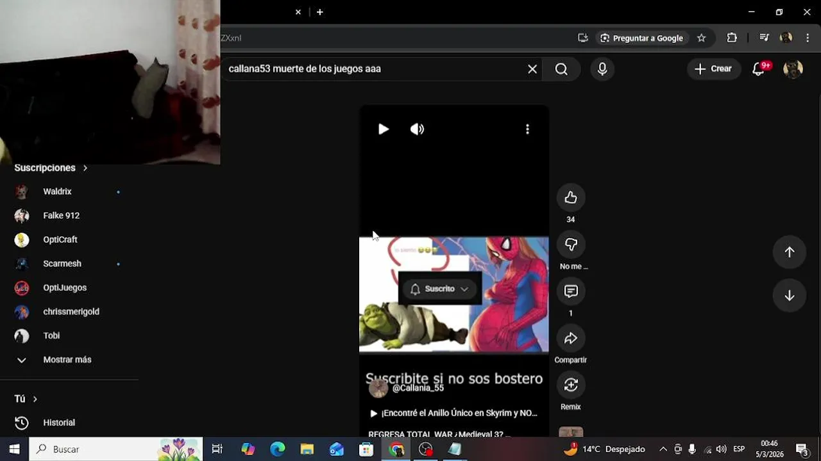
Task: Show hidden system tray icons
Action: point(663,449)
